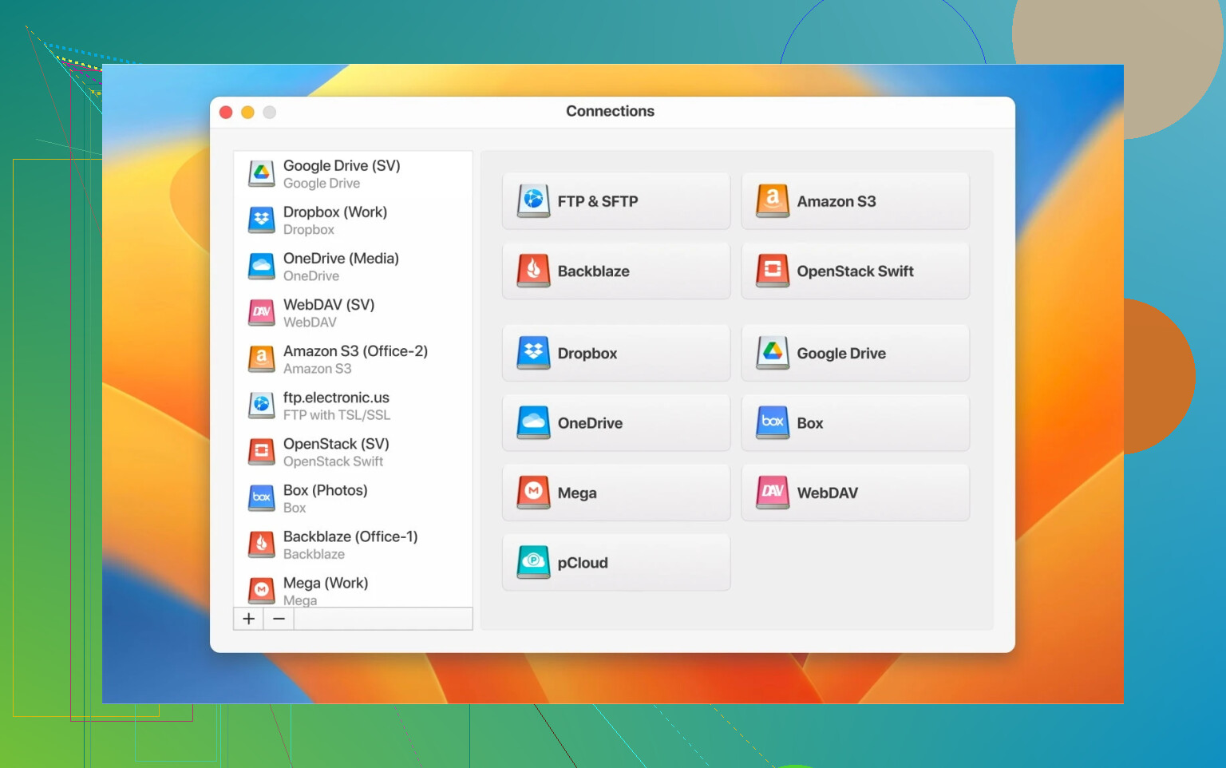This screenshot has height=768, width=1226.
Task: Select "OneDrive (Media)" connection name
Action: [x=341, y=259]
